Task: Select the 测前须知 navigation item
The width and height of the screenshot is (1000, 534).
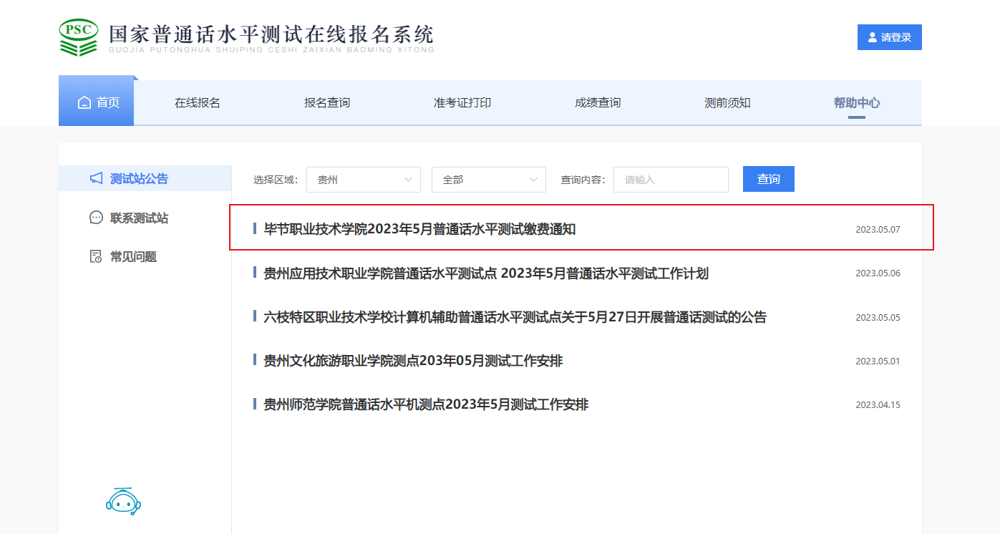Action: [x=727, y=102]
